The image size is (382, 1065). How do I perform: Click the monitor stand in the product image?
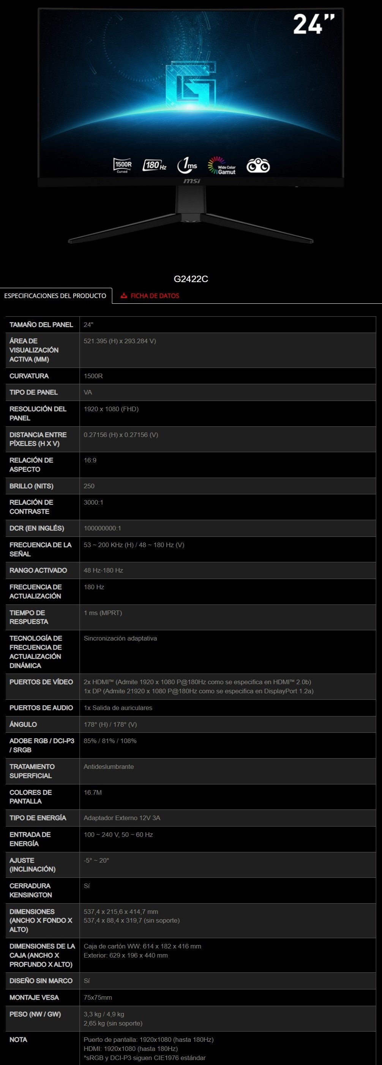point(191,219)
